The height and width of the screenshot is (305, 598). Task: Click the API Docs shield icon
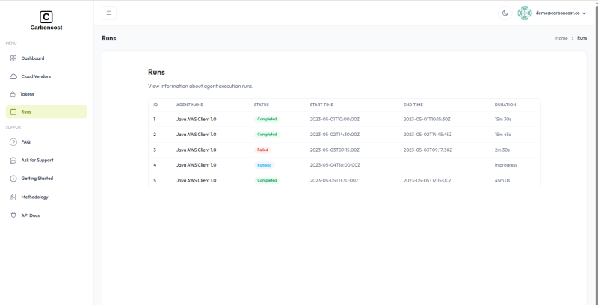pos(13,215)
